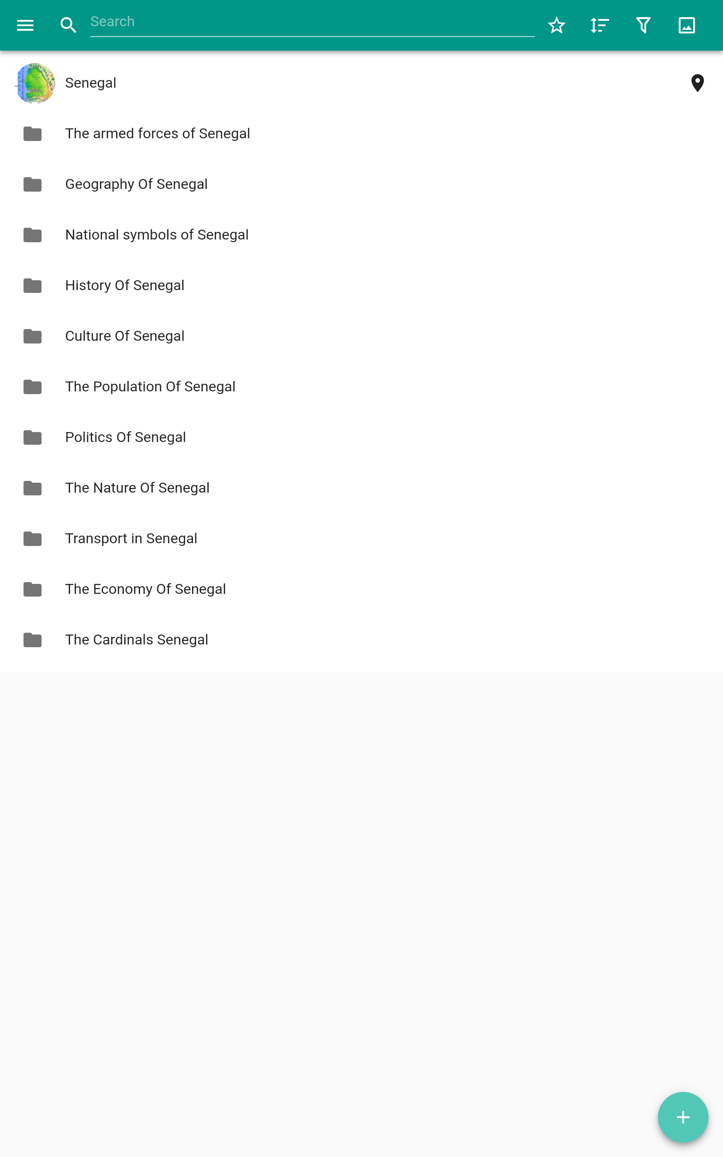Select History Of Senegal entry

coord(125,286)
